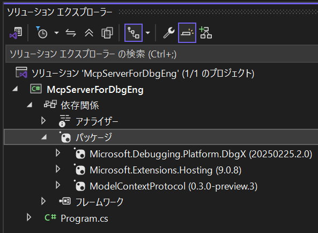Collapse all nodes with double chevron icon
Screen dimensions: 318x233
click(89, 33)
